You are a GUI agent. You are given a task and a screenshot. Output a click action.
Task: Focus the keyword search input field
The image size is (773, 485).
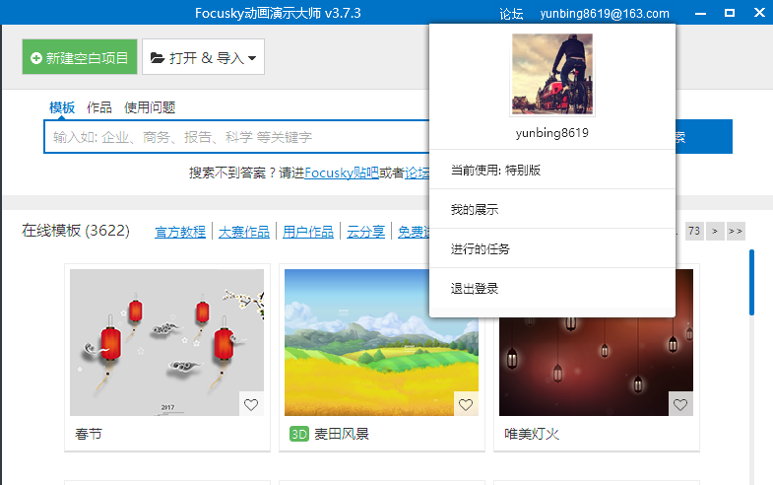point(236,137)
